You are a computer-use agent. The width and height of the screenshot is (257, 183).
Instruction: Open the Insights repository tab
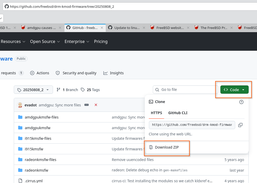[x=113, y=73]
